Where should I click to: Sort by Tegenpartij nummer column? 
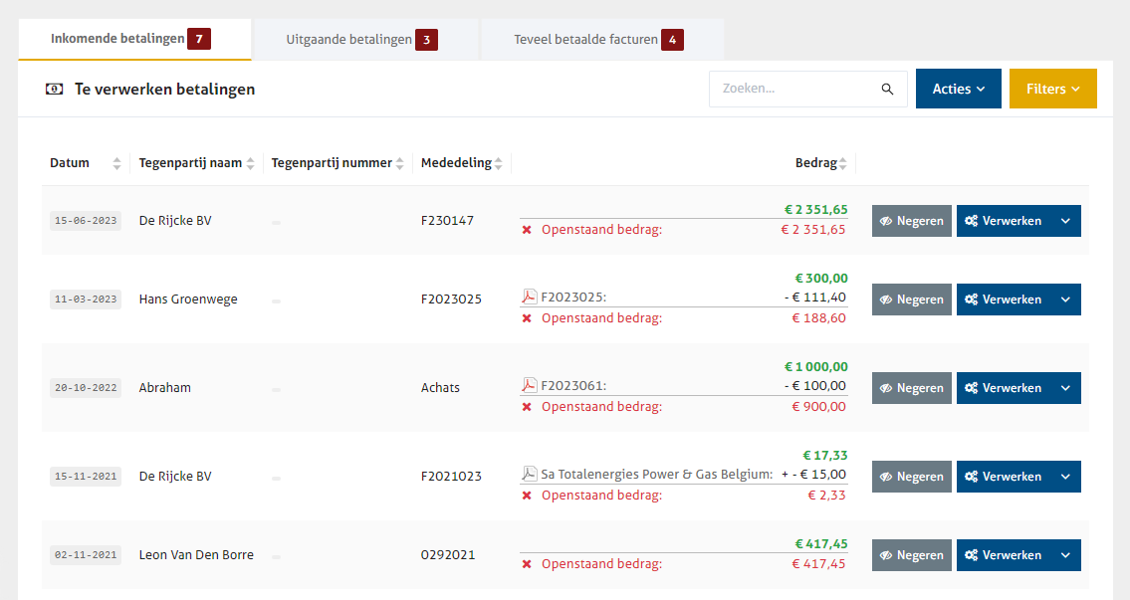pyautogui.click(x=399, y=163)
